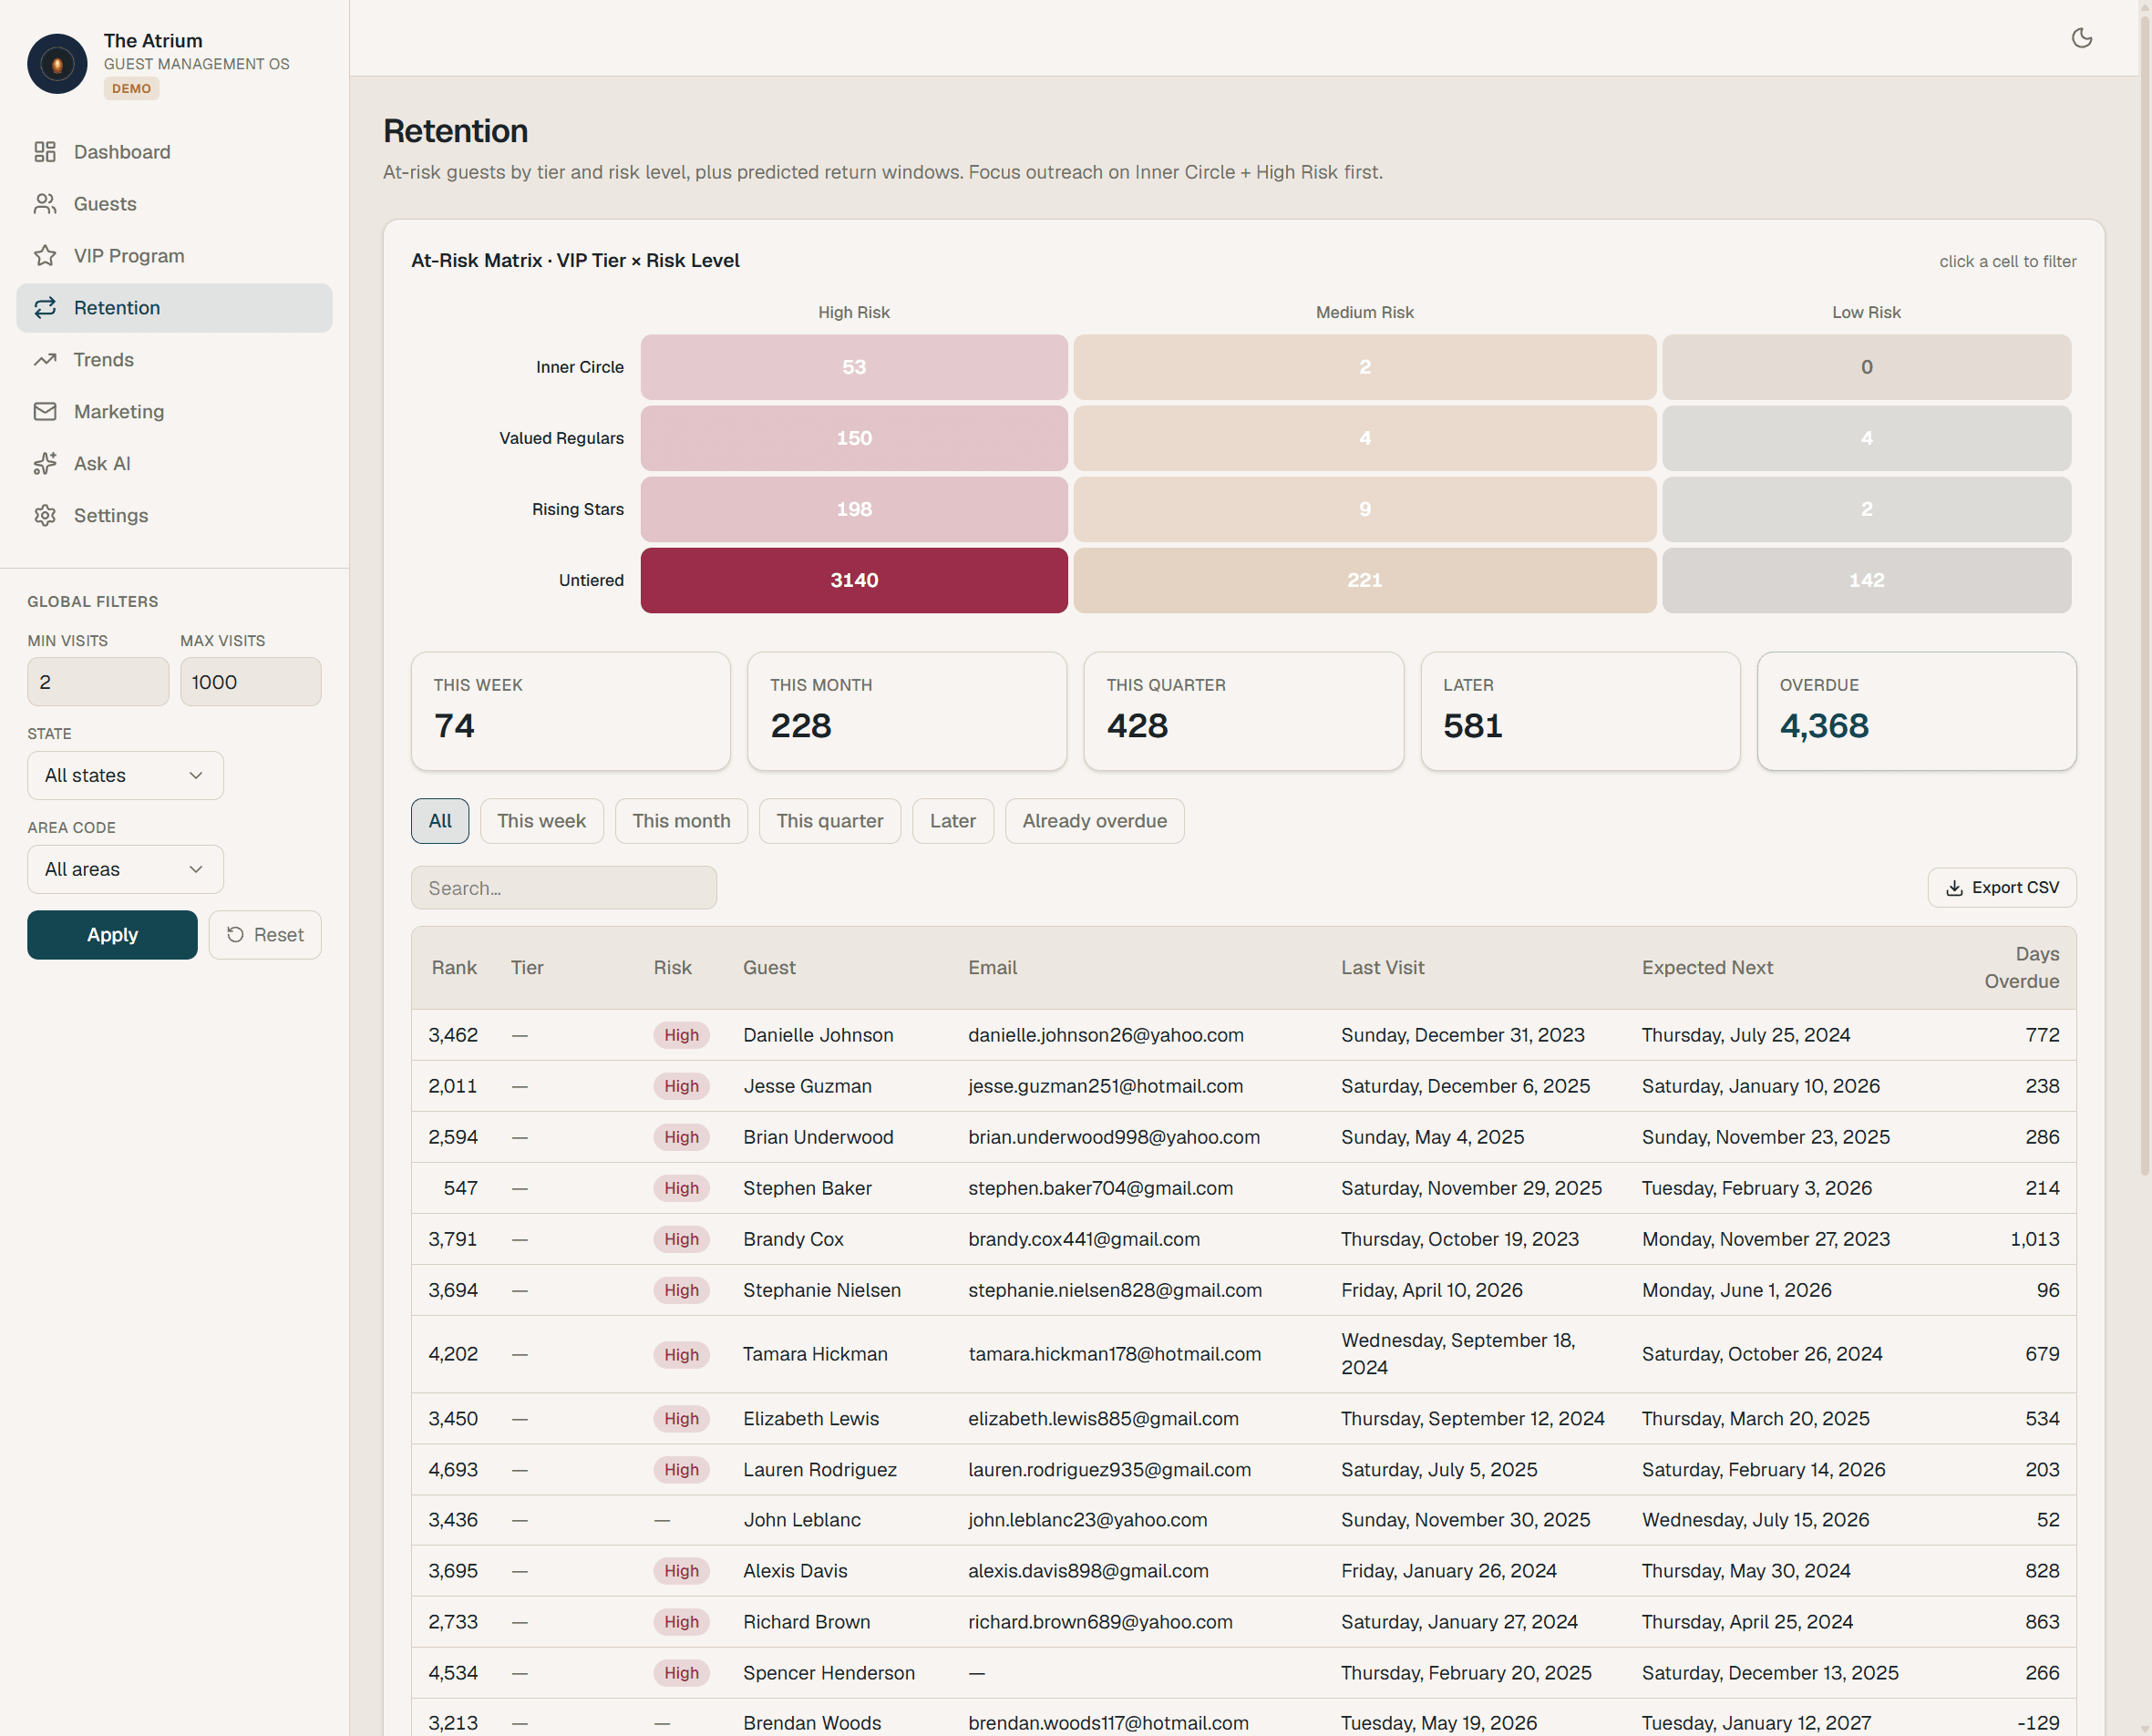Toggle dark mode moon icon
Viewport: 2152px width, 1736px height.
pyautogui.click(x=2082, y=38)
